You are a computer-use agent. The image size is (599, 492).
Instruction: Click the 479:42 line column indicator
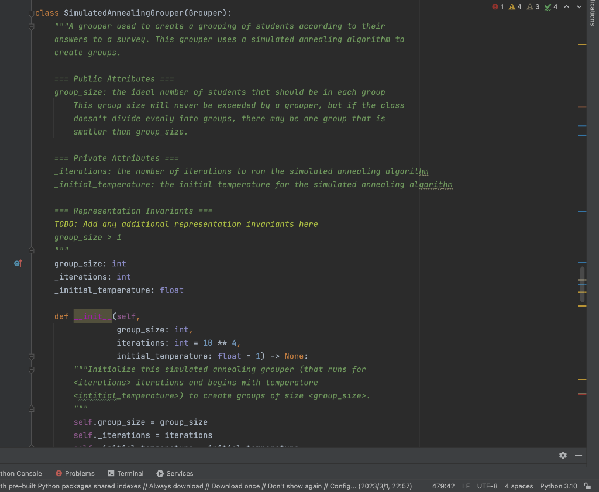(443, 486)
